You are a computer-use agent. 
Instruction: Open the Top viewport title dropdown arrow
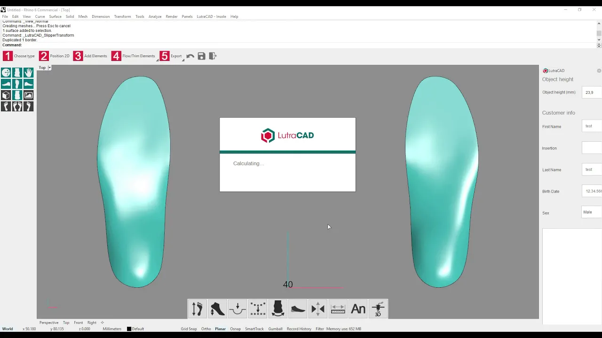point(49,68)
